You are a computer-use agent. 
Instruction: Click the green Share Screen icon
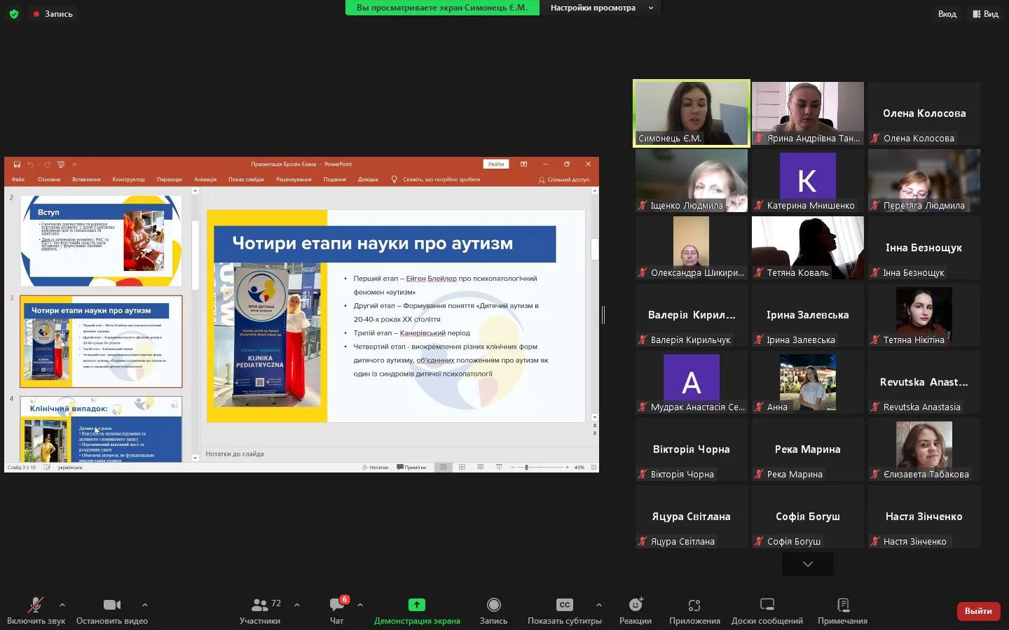click(417, 605)
